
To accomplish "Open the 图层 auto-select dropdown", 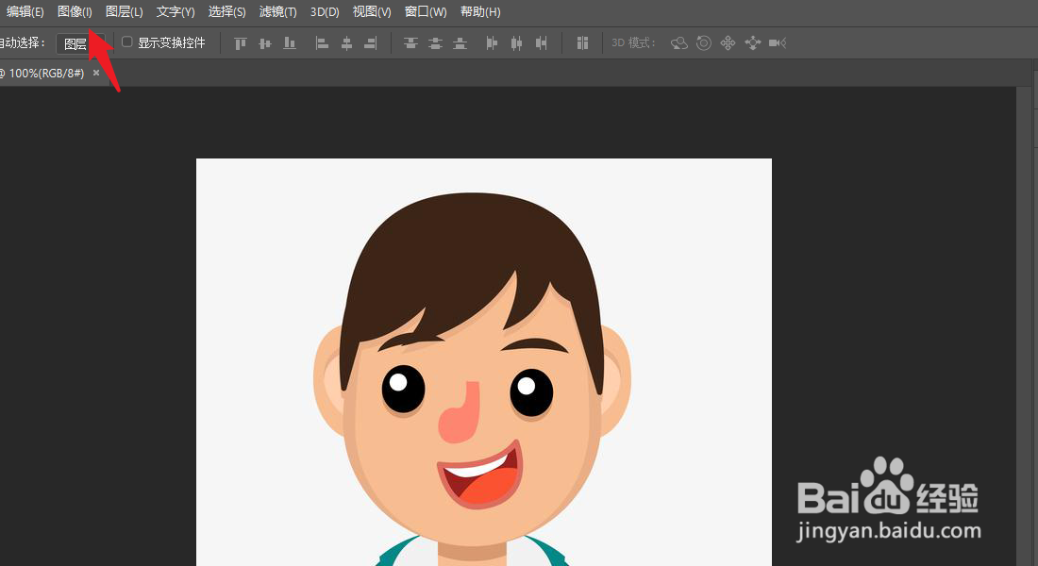I will 79,43.
